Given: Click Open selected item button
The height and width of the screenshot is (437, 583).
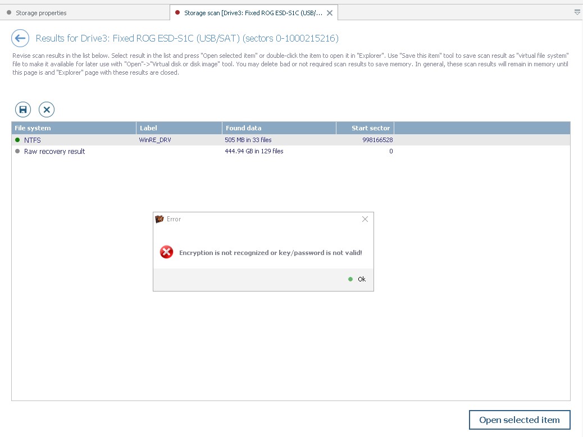Looking at the screenshot, I should (x=520, y=420).
